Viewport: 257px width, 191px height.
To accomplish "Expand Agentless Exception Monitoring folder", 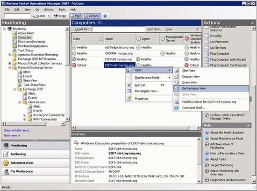I will point(9,55).
